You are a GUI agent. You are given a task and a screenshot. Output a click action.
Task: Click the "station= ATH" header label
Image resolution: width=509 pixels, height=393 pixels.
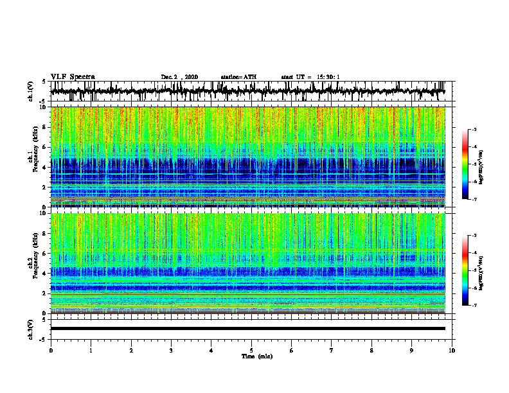pos(238,77)
